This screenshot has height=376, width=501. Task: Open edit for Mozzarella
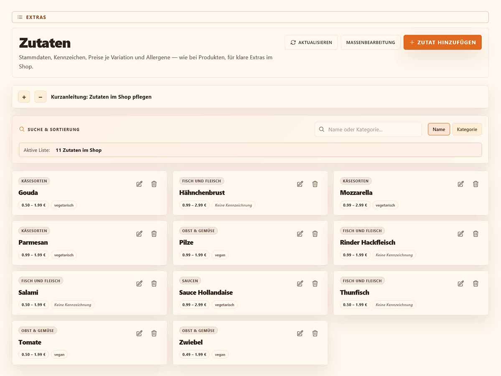[461, 184]
